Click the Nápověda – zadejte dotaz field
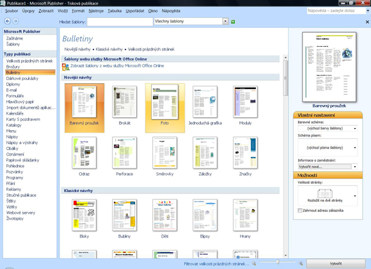Viewport: 371px width, 269px height. tap(336, 11)
